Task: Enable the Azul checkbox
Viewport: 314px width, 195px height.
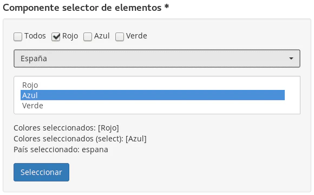Action: point(88,37)
